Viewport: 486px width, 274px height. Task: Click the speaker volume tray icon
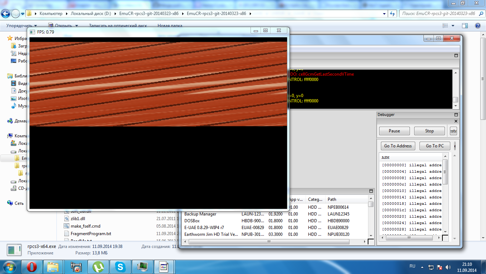448,267
